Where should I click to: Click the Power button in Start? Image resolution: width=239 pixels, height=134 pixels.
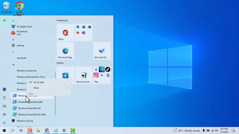pyautogui.click(x=4, y=123)
